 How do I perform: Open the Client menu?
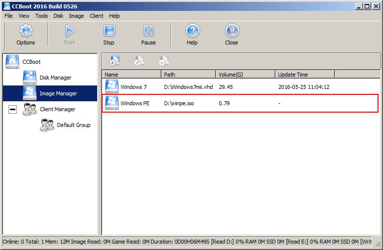97,16
